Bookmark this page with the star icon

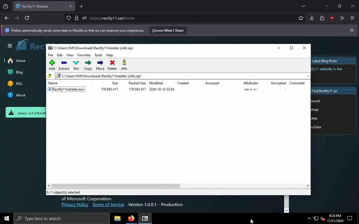(301, 18)
